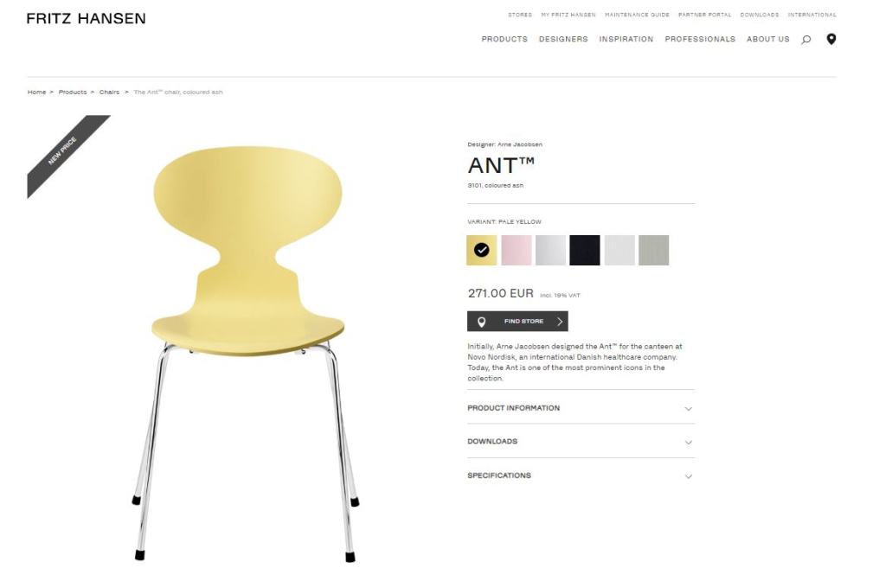886x581 pixels.
Task: Go to the Chairs breadcrumb link
Action: coord(109,92)
